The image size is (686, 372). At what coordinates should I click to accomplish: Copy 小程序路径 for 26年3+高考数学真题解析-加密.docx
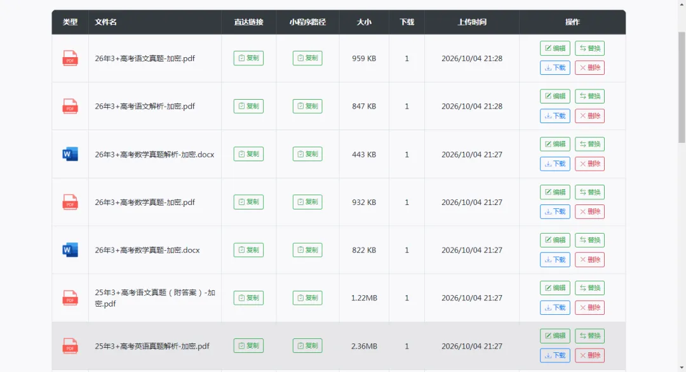[307, 154]
